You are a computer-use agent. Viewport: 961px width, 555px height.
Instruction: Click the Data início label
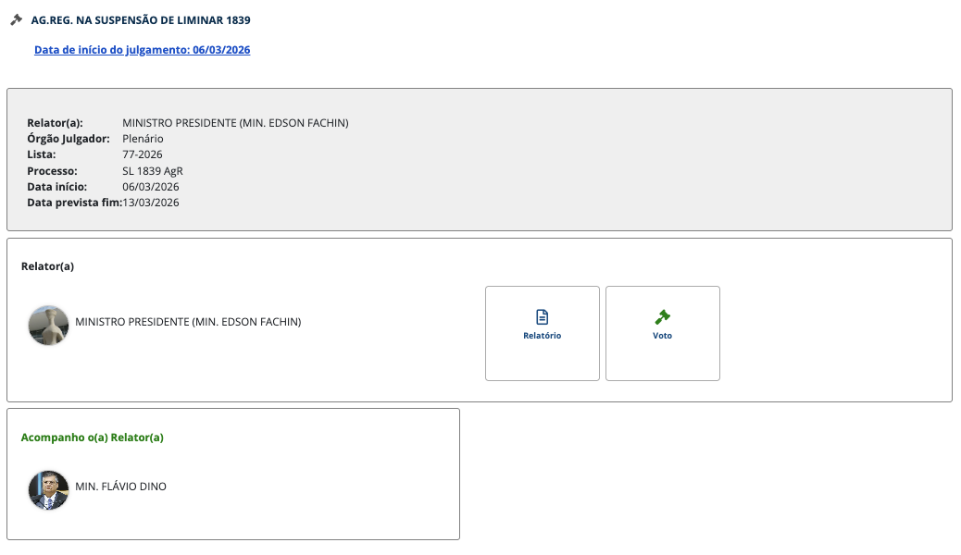pyautogui.click(x=57, y=187)
